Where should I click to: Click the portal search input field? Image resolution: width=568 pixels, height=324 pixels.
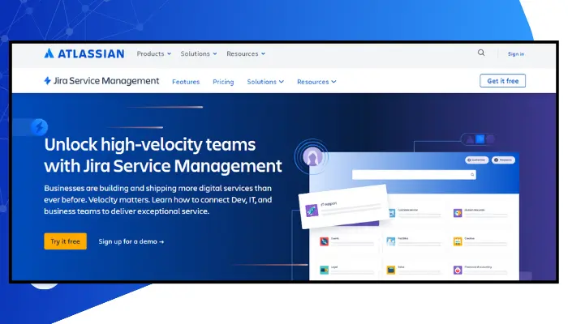(414, 175)
